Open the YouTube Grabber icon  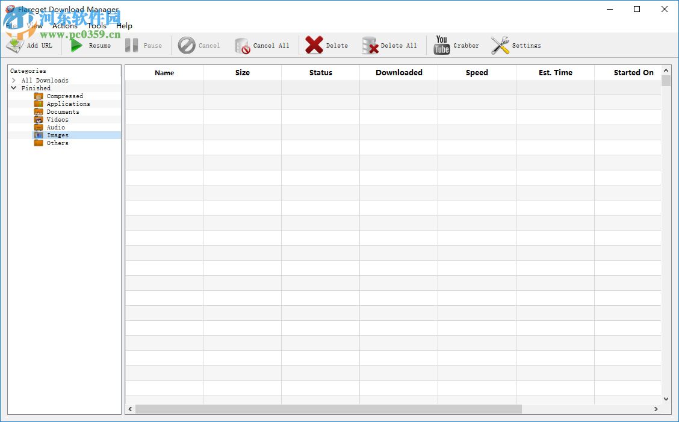click(x=442, y=45)
